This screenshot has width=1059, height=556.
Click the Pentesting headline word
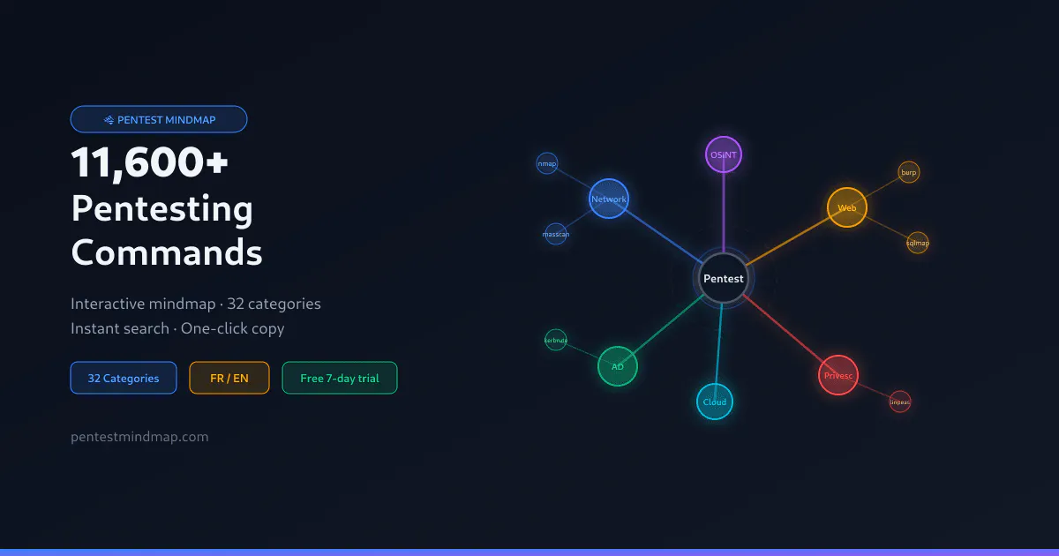point(162,210)
